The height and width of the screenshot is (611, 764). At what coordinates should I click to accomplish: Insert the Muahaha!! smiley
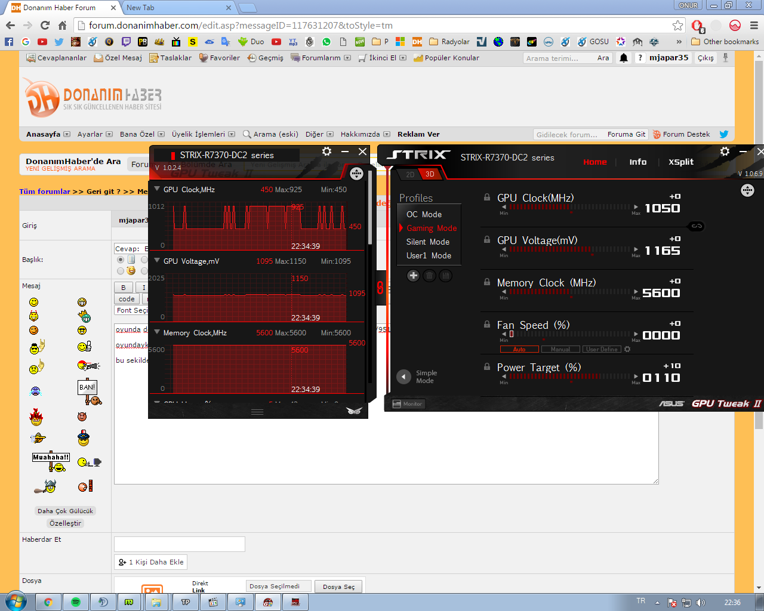[x=51, y=461]
